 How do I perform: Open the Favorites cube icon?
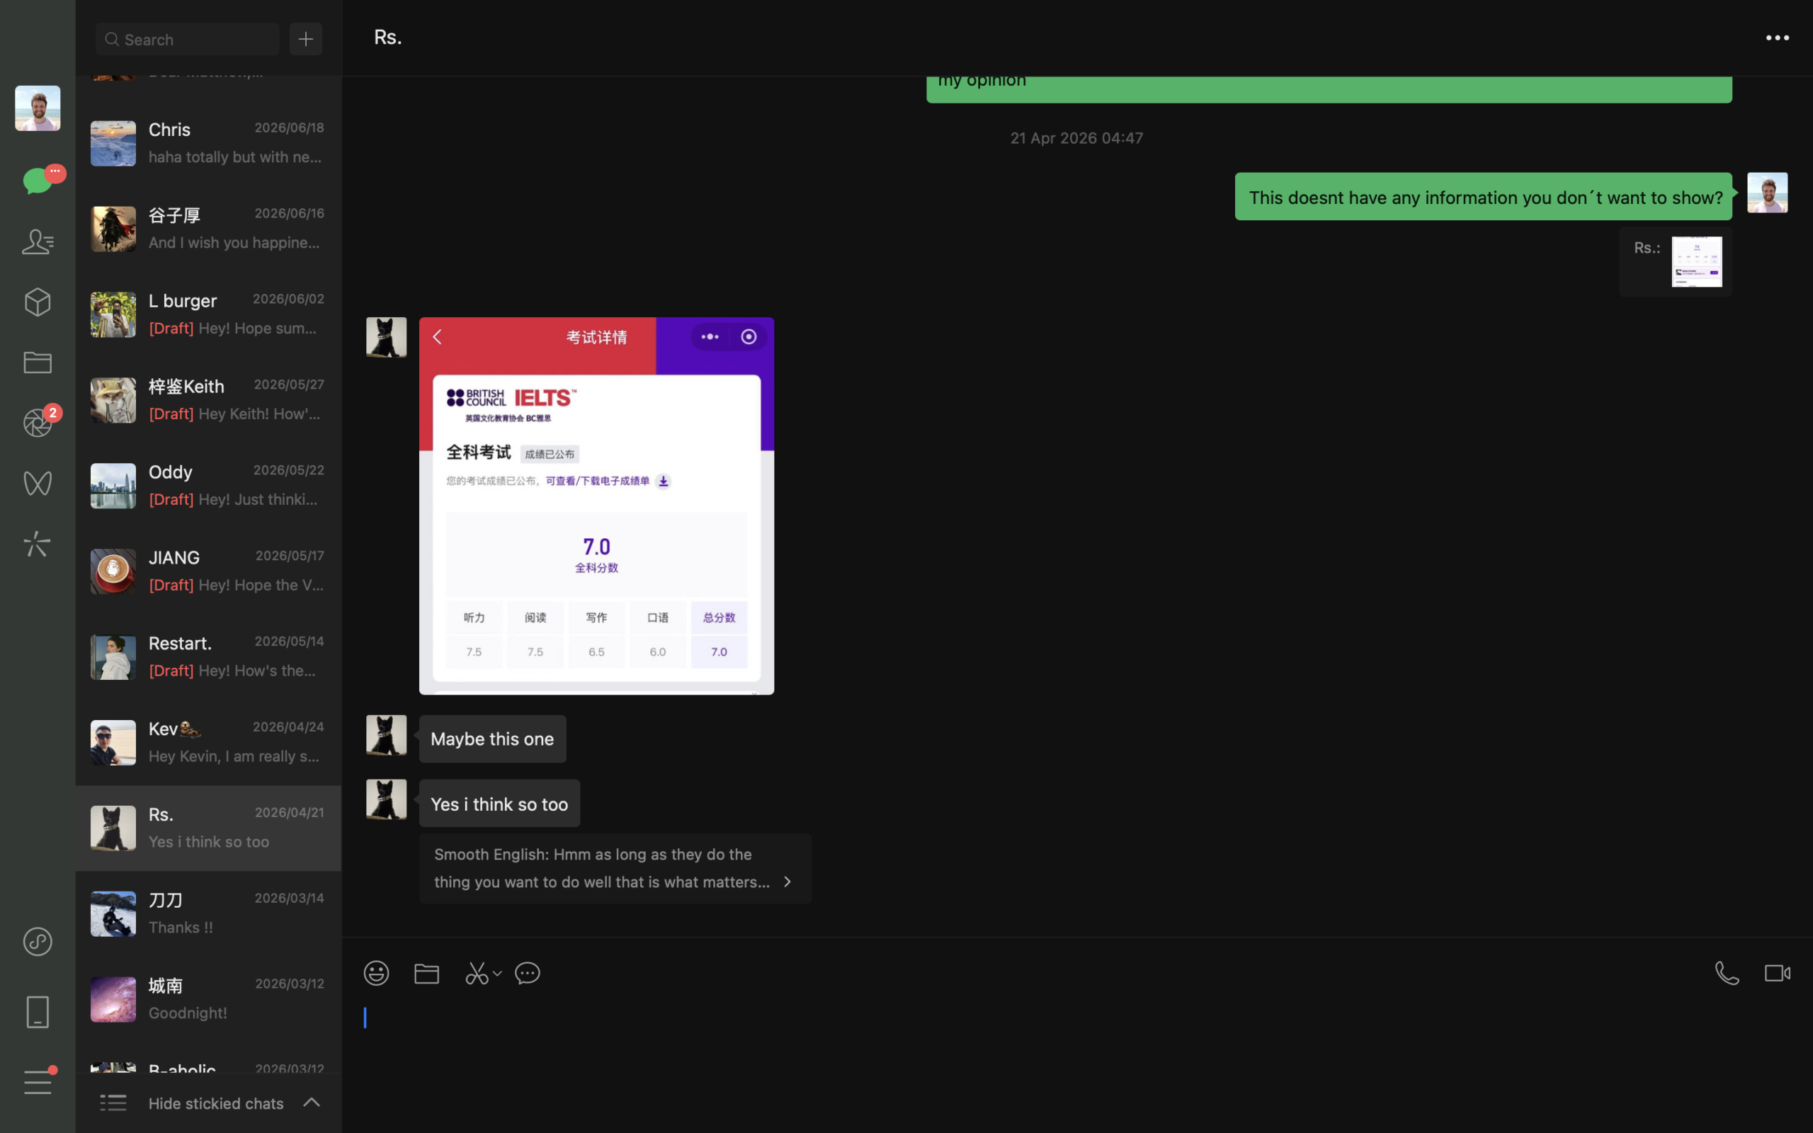click(x=38, y=302)
